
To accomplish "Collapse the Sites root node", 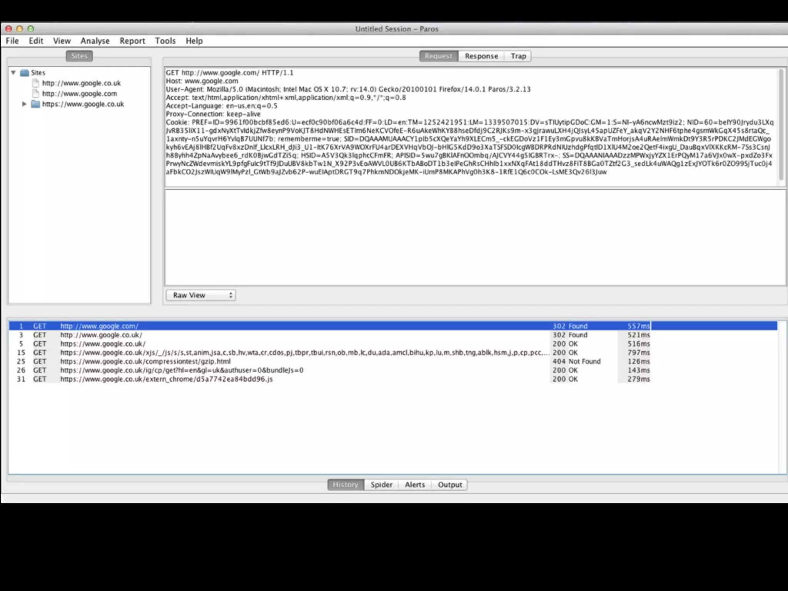I will pyautogui.click(x=13, y=73).
